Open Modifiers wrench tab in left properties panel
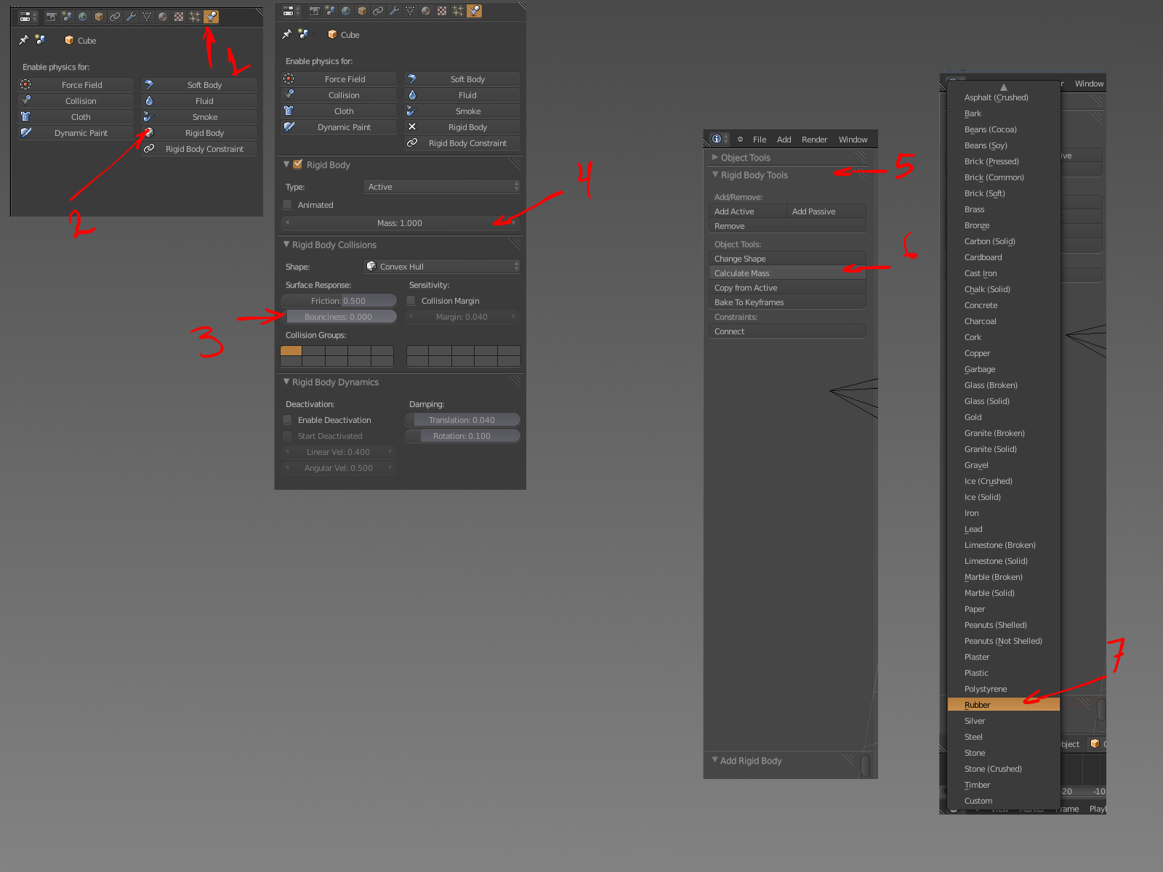The width and height of the screenshot is (1163, 872). (131, 17)
